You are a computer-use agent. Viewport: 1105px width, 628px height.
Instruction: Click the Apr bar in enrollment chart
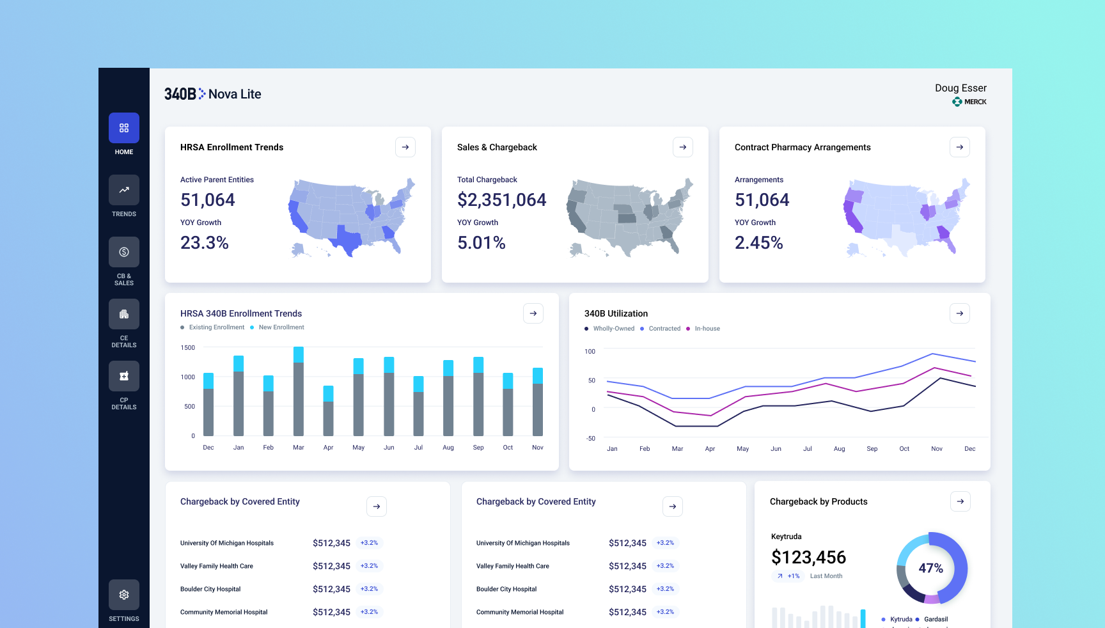coord(328,411)
